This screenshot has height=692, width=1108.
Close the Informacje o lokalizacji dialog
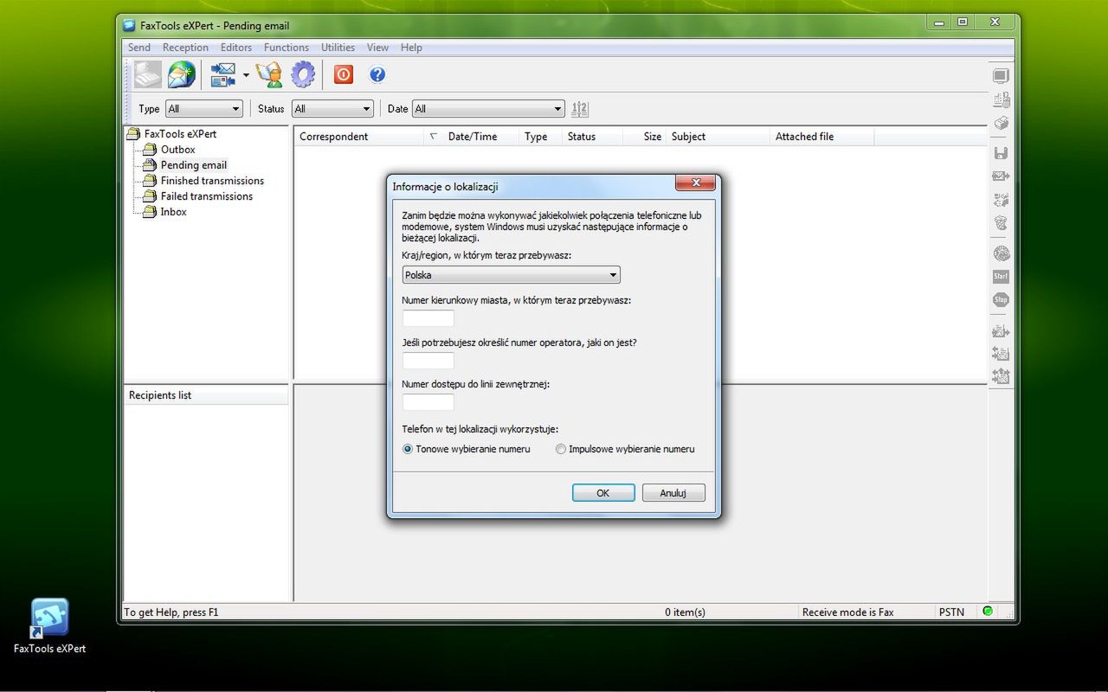(x=695, y=183)
